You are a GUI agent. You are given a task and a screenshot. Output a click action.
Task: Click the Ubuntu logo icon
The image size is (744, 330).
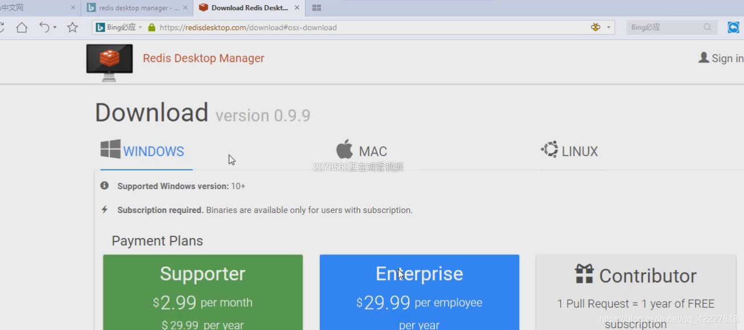point(549,149)
